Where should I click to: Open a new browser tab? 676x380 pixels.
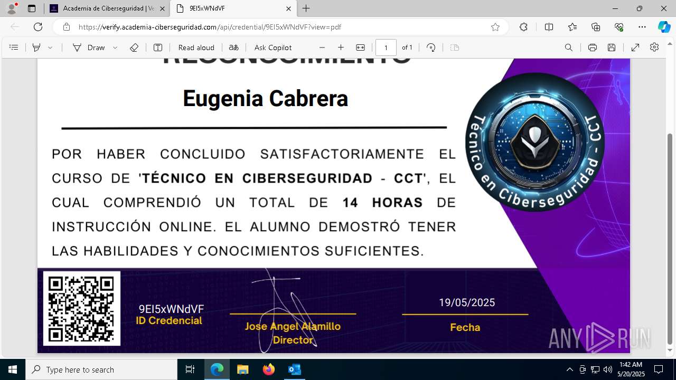[306, 8]
